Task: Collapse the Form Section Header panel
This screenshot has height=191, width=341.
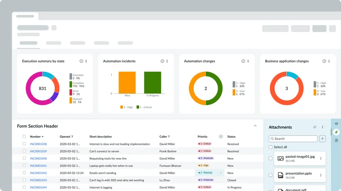Action: [x=255, y=126]
